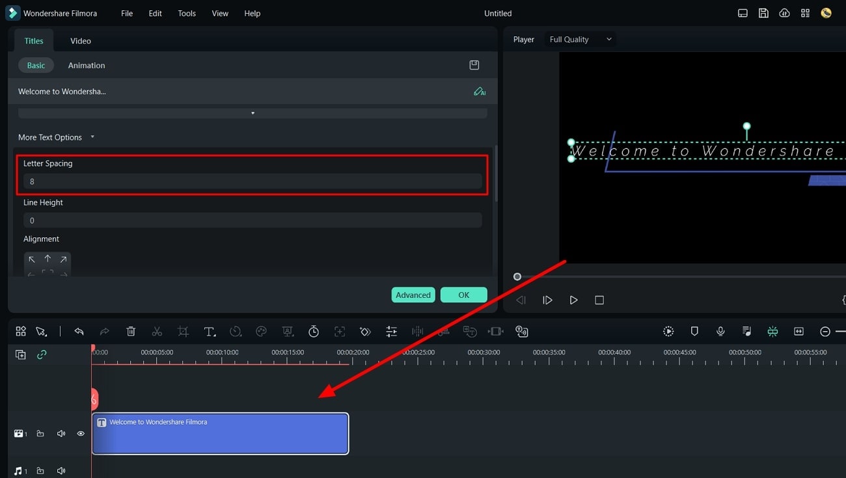
Task: Open the color palette tool icon
Action: click(x=262, y=332)
